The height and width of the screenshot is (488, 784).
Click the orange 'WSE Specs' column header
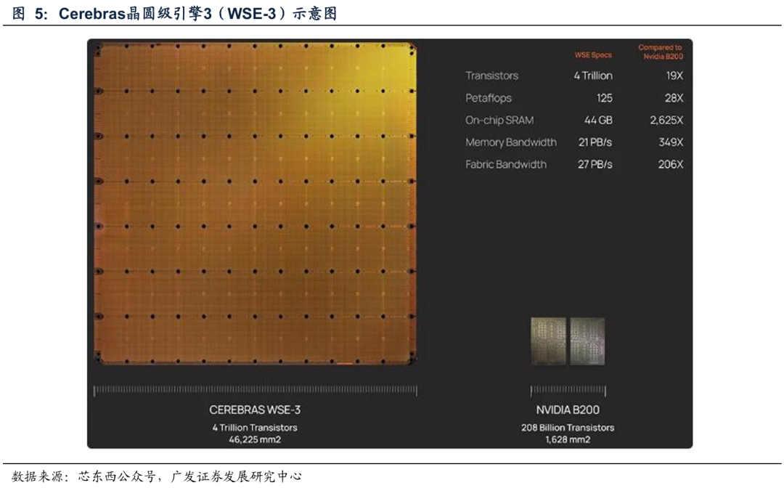pyautogui.click(x=593, y=55)
